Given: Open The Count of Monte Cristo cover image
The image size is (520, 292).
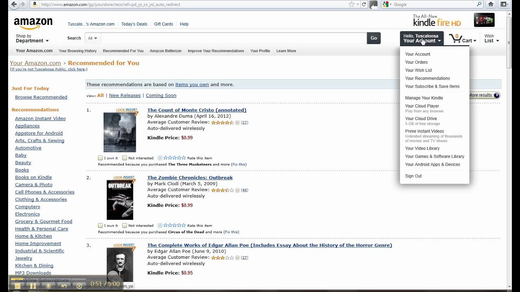Looking at the screenshot, I should 119,132.
